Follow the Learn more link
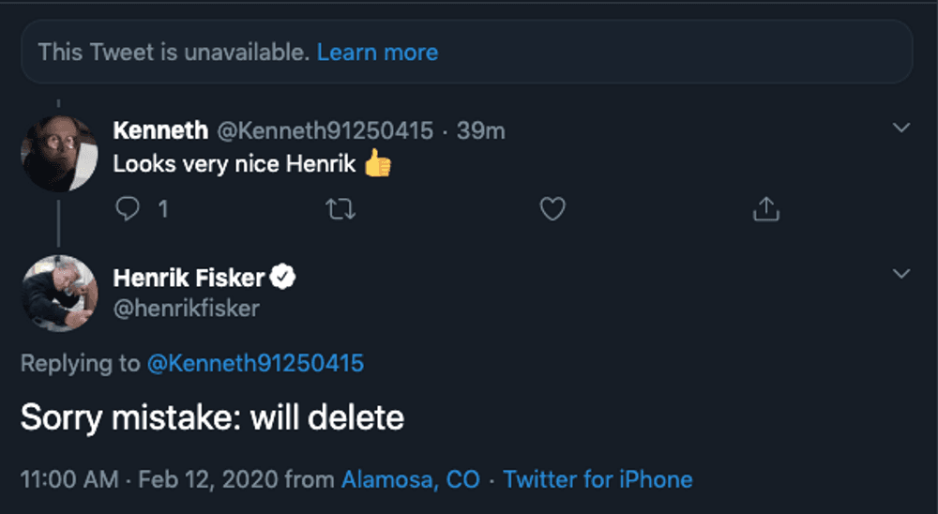The width and height of the screenshot is (938, 514). pos(377,53)
